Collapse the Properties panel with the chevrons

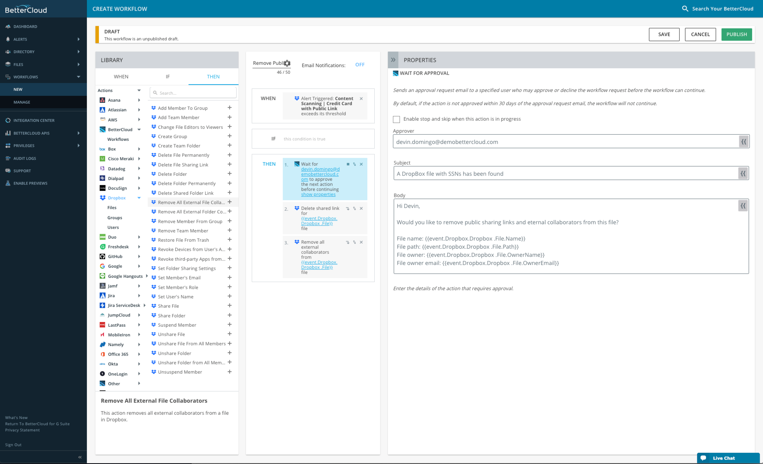point(393,60)
